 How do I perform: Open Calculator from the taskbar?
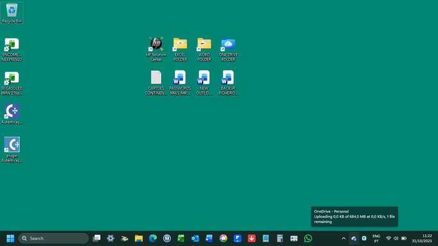click(280, 238)
